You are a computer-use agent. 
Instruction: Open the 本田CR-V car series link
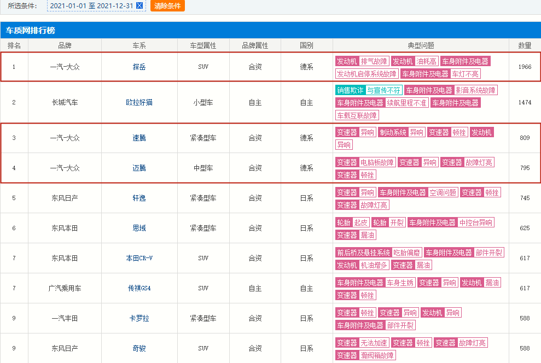[x=139, y=258]
